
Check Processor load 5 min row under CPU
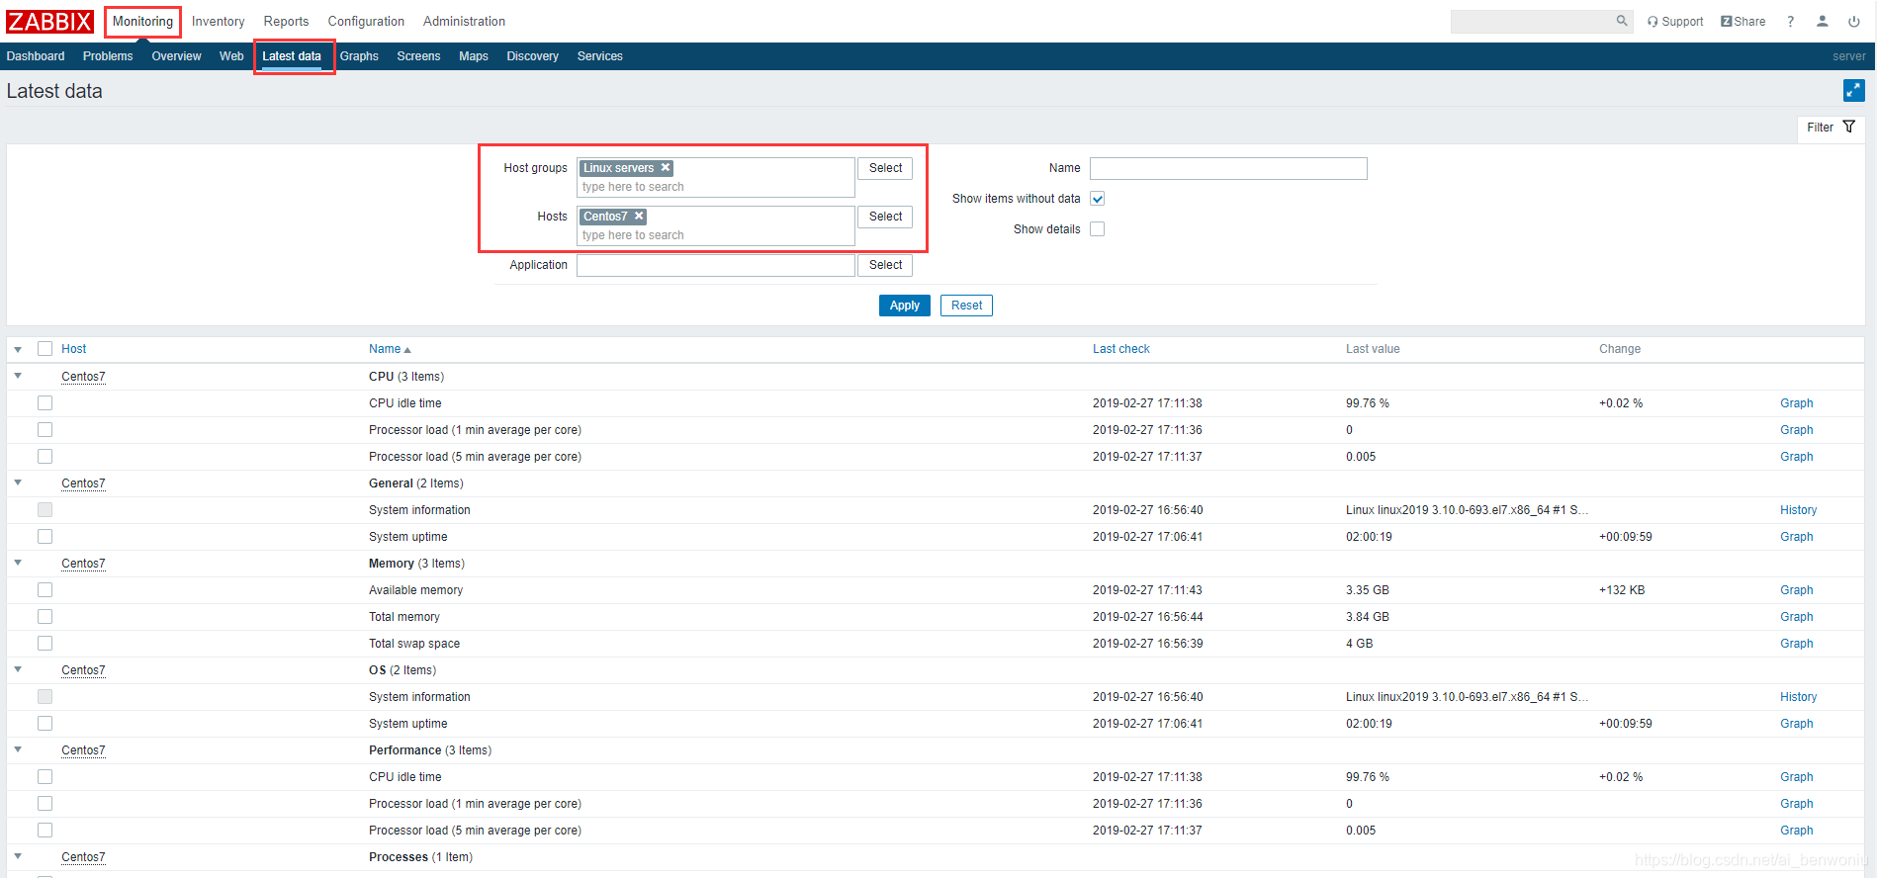coord(45,457)
